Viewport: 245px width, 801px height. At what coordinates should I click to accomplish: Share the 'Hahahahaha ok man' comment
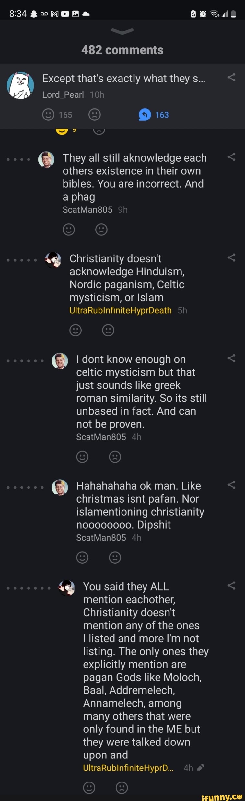tap(231, 484)
